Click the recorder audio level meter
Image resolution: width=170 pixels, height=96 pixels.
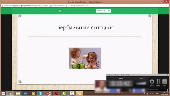coord(141,83)
